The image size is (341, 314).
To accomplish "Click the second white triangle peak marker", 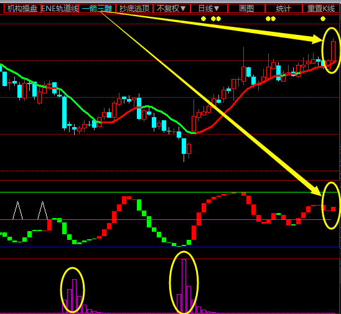I will tap(42, 211).
